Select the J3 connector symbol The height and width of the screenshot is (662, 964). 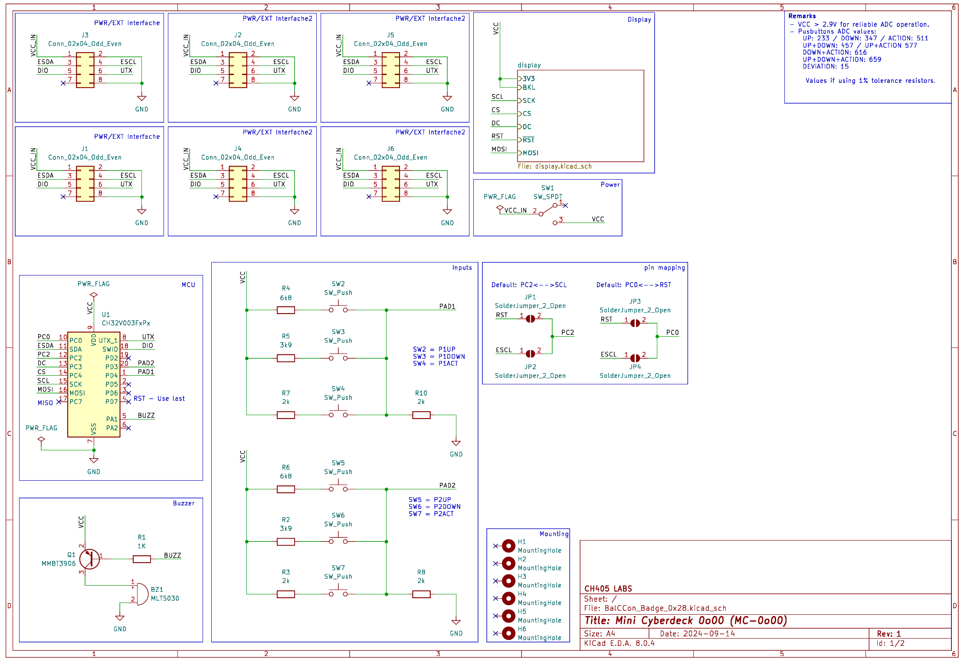pyautogui.click(x=85, y=70)
